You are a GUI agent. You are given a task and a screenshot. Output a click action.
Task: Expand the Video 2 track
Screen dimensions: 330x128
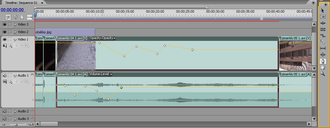pyautogui.click(x=15, y=32)
